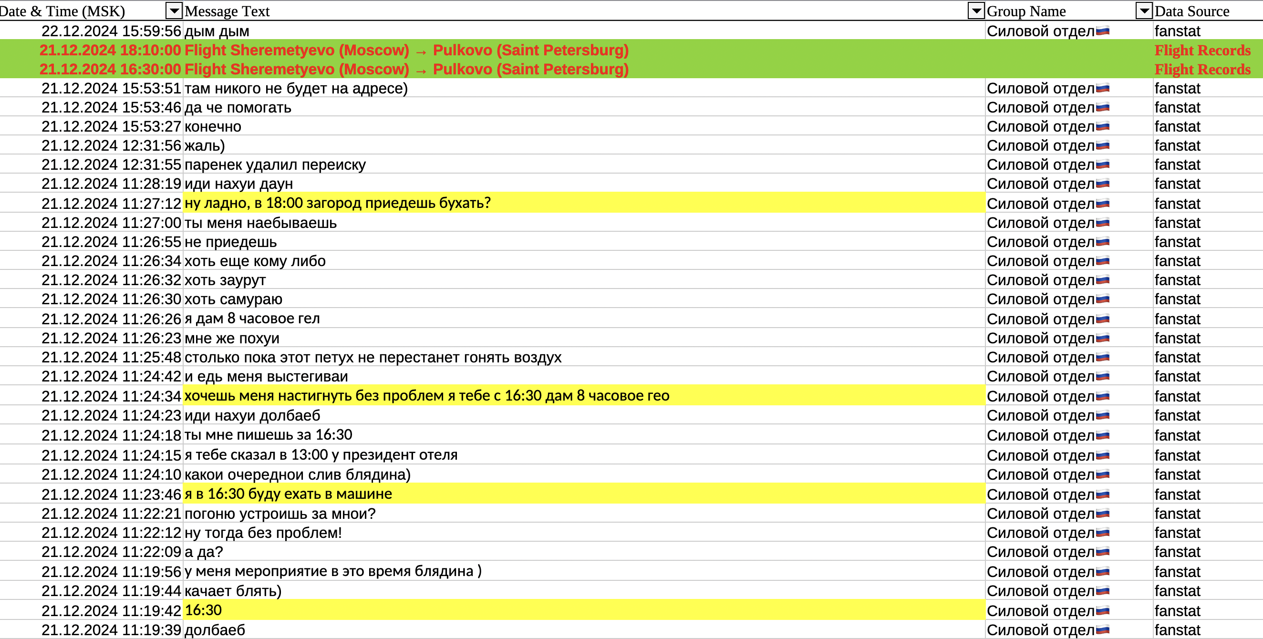
Task: Click the yellow highlighted cell containing only 16:30
Action: pos(204,610)
